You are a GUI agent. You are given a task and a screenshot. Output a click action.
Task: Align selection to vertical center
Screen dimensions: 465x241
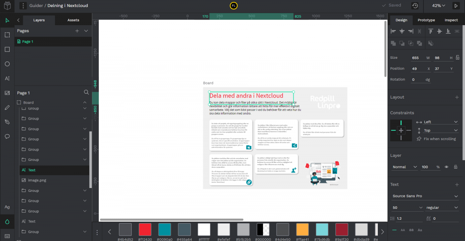pyautogui.click(x=439, y=31)
